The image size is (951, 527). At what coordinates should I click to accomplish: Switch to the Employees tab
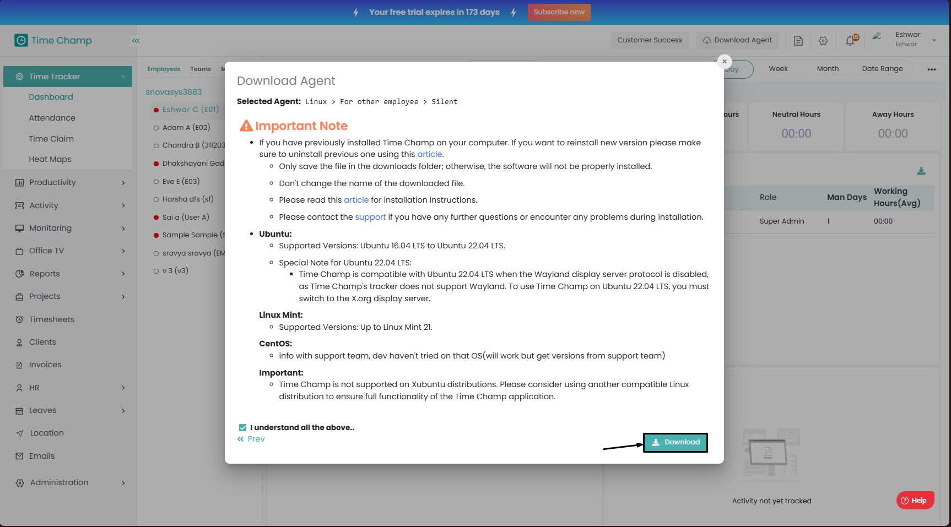tap(164, 69)
